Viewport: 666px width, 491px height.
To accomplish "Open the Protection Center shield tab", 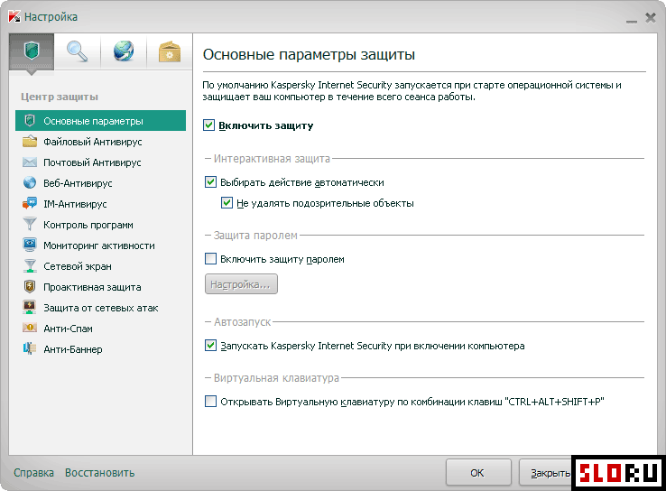I will tap(32, 51).
